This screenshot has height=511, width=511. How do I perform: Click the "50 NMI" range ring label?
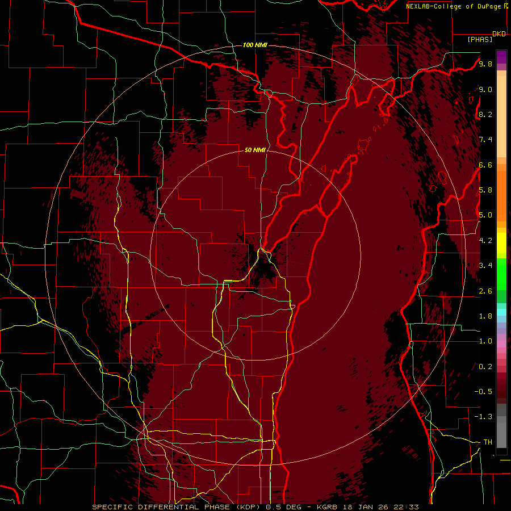[x=255, y=150]
